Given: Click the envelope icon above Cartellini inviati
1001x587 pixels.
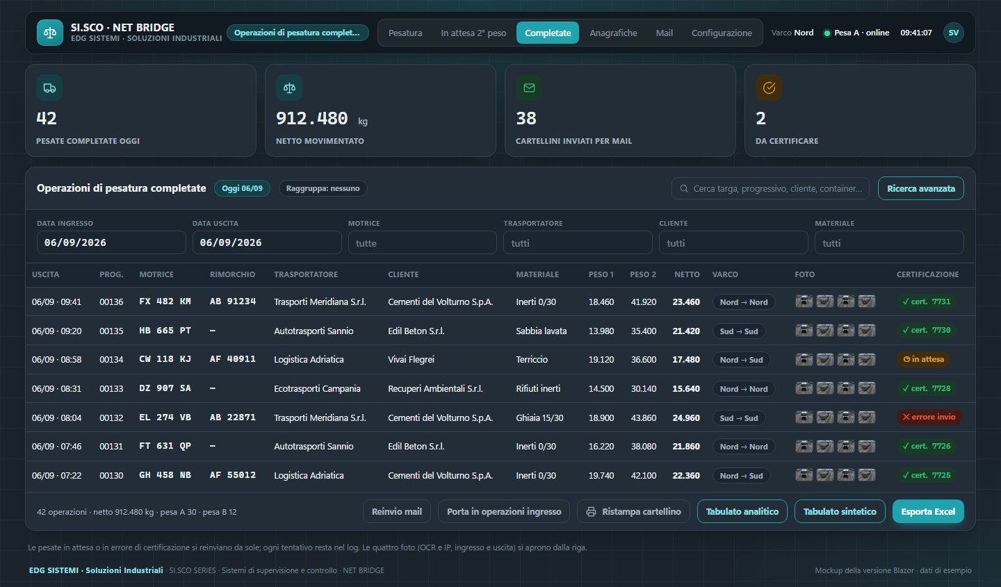Looking at the screenshot, I should tap(529, 88).
